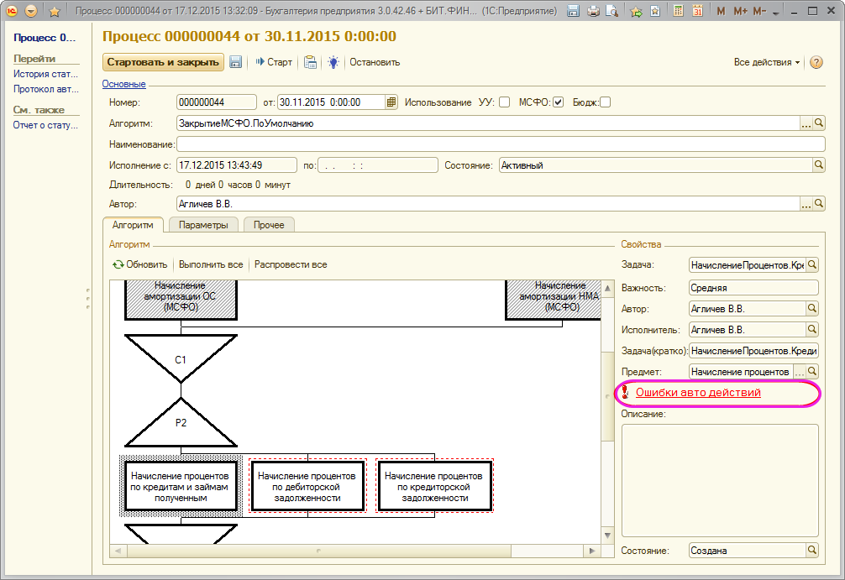845x580 pixels.
Task: Open the calculator from the title bar
Action: [678, 11]
